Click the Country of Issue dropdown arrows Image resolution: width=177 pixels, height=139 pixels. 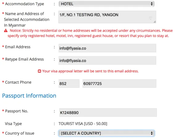point(152,133)
